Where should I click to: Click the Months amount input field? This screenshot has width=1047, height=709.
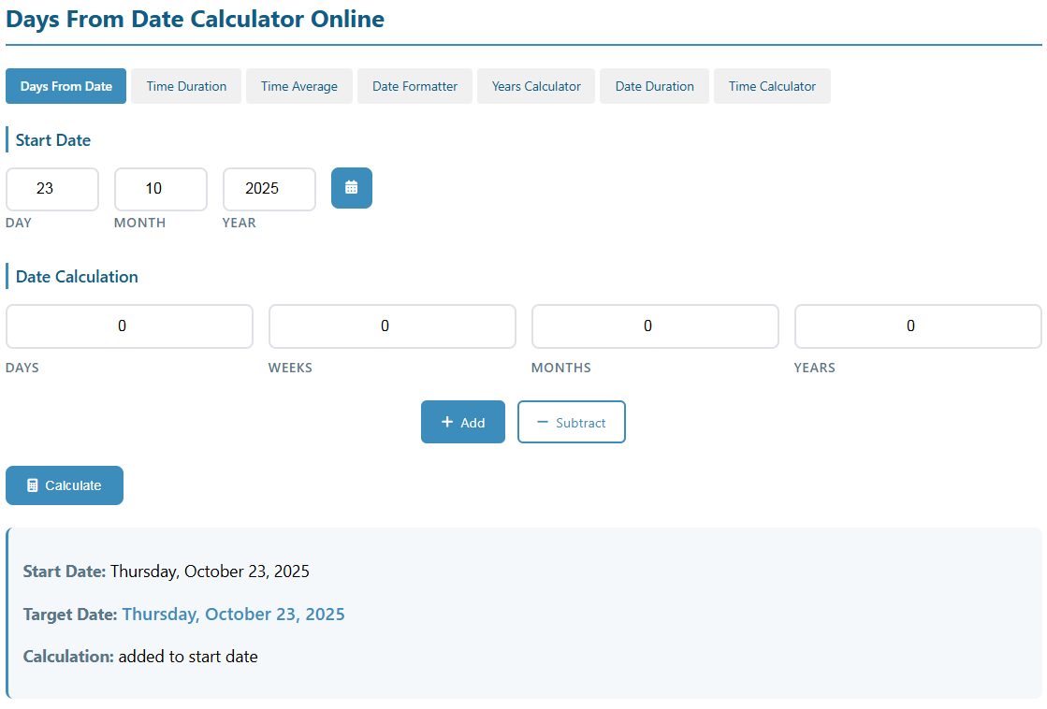(x=655, y=326)
